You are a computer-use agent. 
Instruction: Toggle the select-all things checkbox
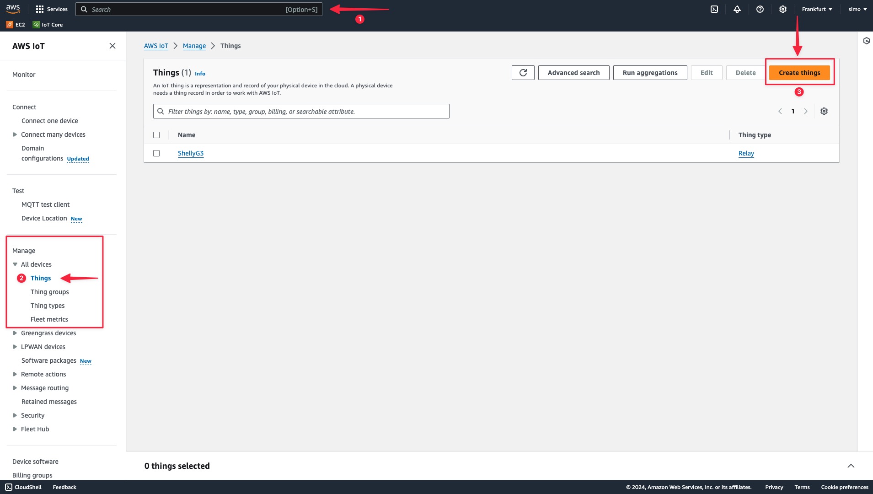click(x=156, y=135)
